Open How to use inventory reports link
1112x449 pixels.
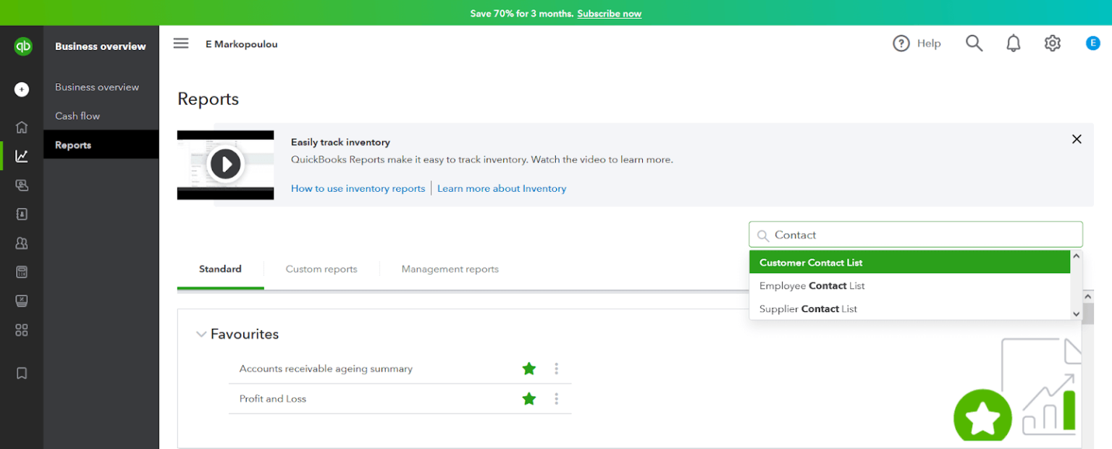coord(358,188)
